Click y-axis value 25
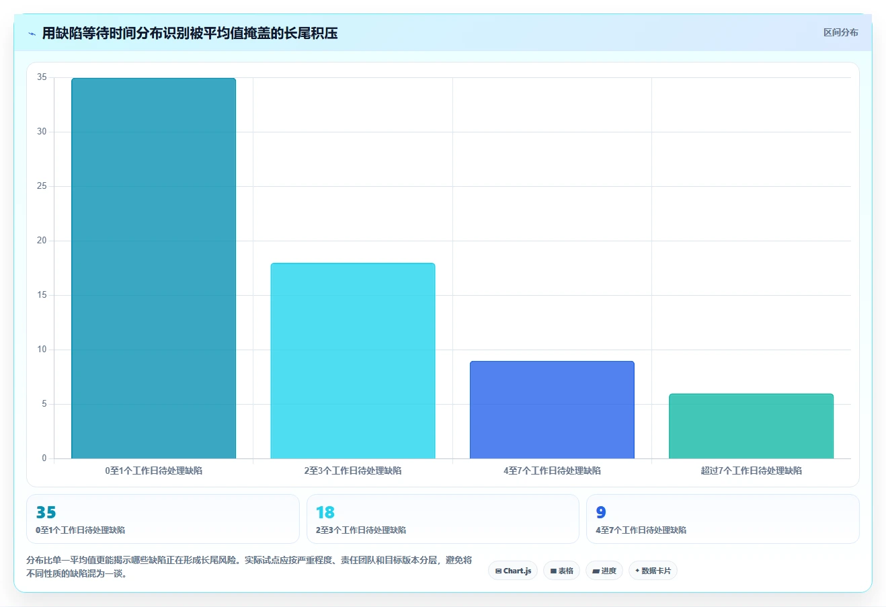Screen dimensions: 886x607 (42, 186)
